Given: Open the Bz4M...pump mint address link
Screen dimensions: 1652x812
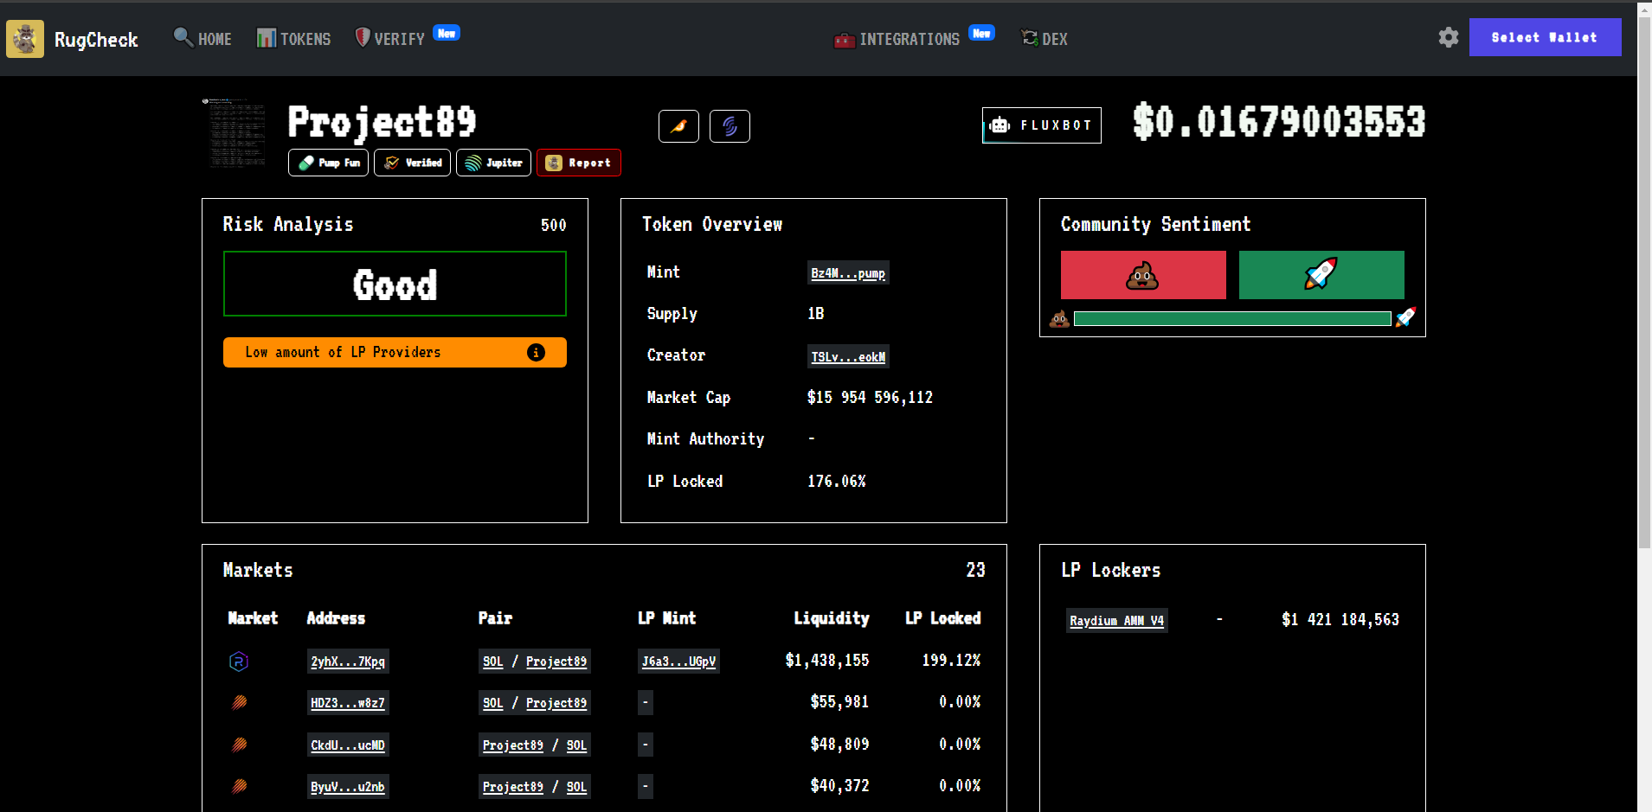Looking at the screenshot, I should click(848, 273).
